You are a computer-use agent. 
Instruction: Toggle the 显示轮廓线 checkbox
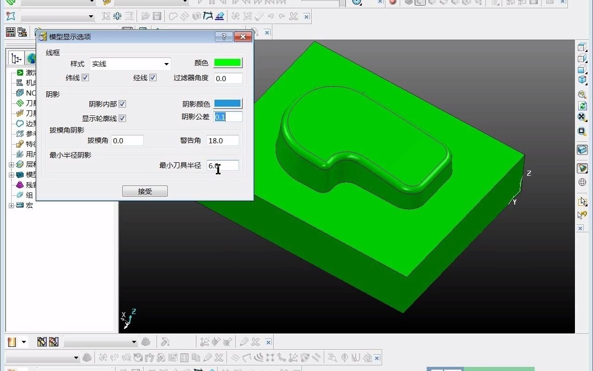pyautogui.click(x=122, y=118)
